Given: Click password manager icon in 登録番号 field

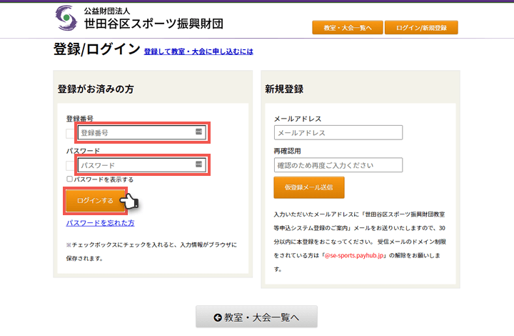Looking at the screenshot, I should pos(198,132).
